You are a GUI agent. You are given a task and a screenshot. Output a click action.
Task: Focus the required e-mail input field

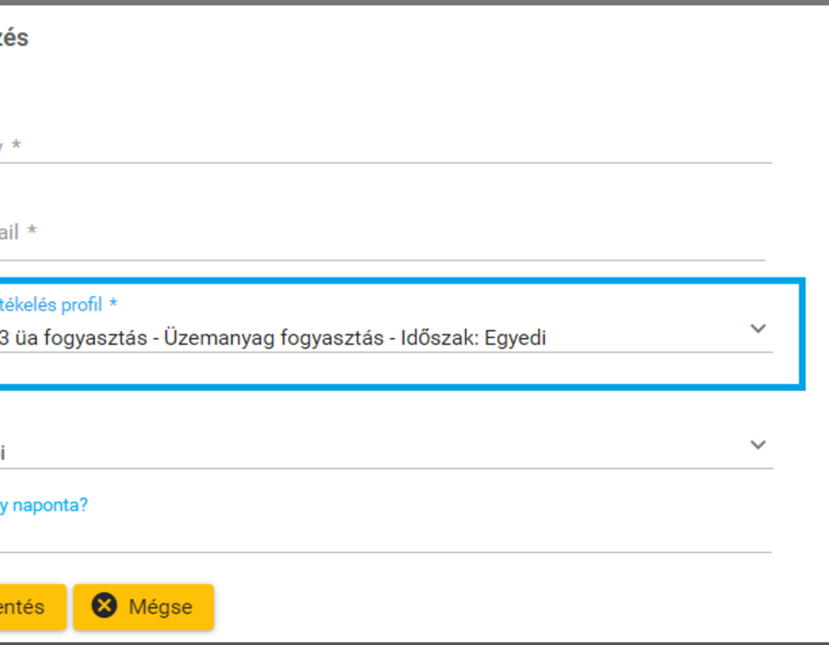383,238
